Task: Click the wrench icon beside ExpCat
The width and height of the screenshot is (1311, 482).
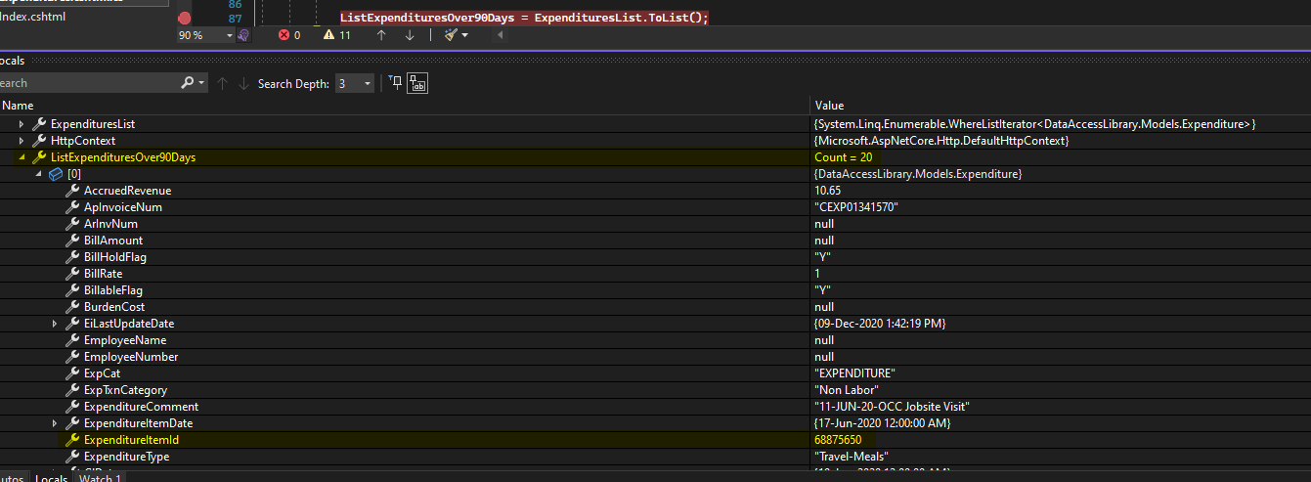Action: [x=72, y=373]
